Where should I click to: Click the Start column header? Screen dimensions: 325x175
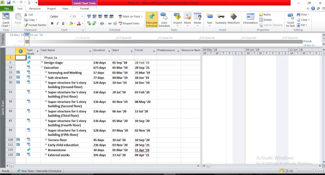(x=122, y=51)
